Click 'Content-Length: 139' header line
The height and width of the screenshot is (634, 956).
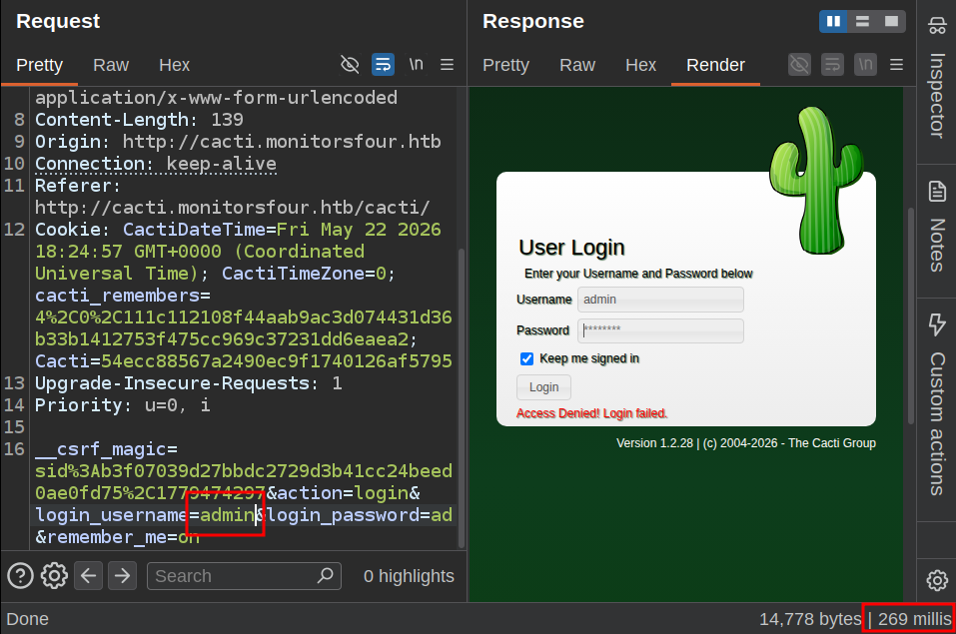[x=139, y=120]
